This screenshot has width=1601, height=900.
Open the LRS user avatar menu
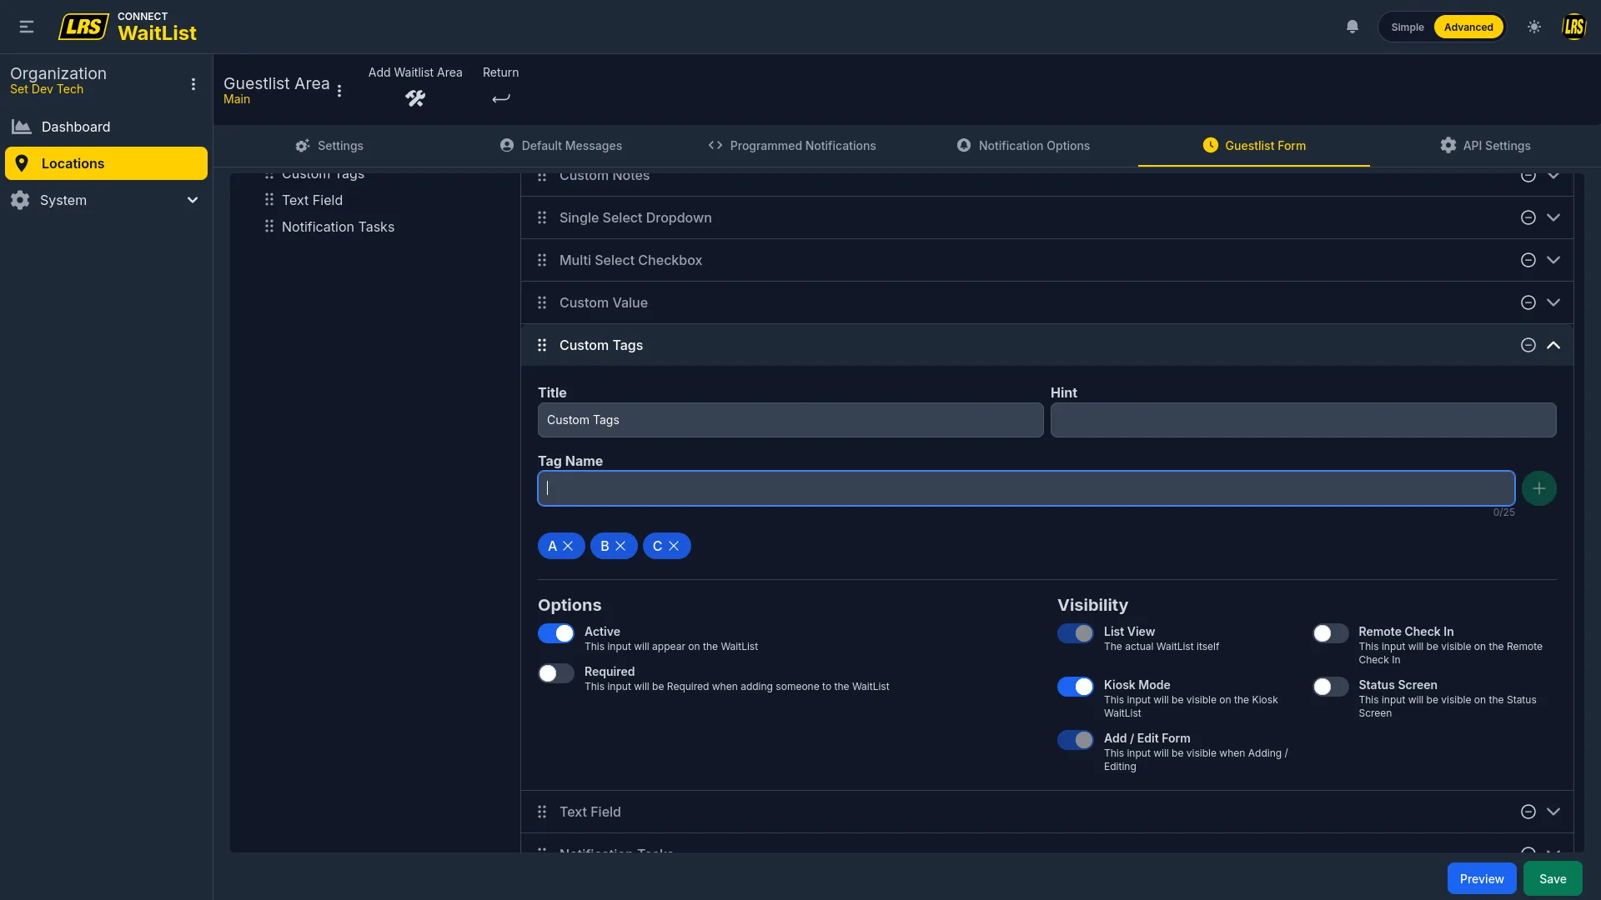[1573, 27]
